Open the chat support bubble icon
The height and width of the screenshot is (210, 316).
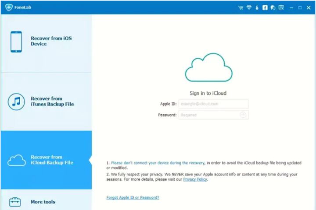[273, 7]
